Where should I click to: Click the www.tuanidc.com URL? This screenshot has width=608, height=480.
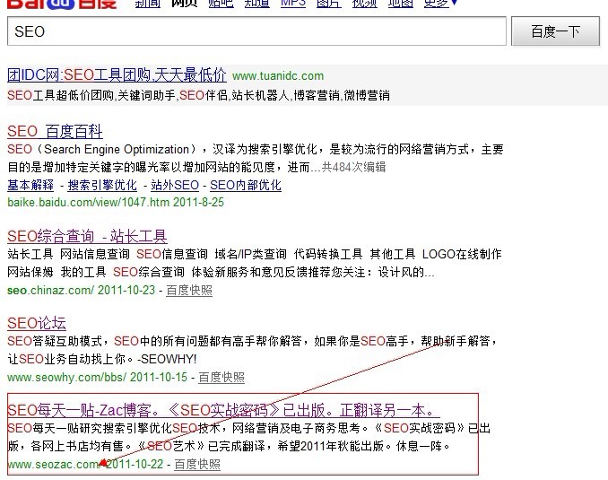pos(278,75)
